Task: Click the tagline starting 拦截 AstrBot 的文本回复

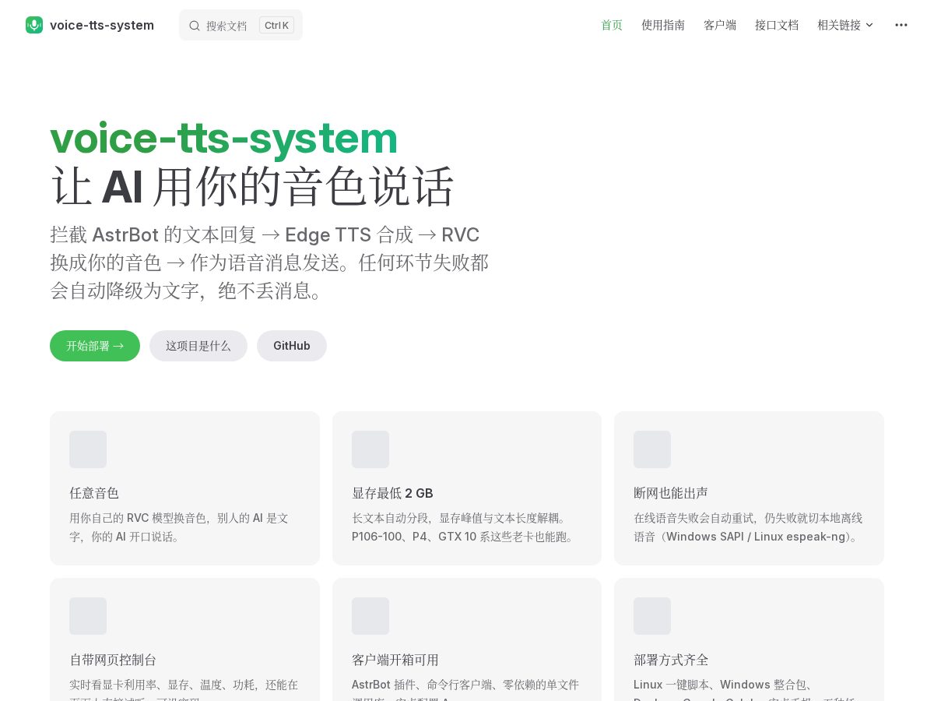Action: pos(269,262)
